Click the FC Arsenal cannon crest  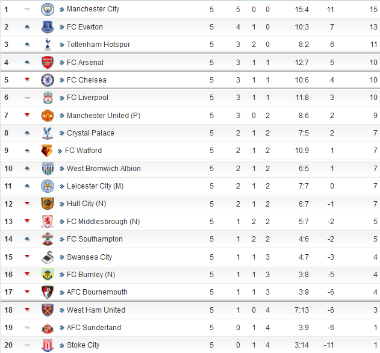pos(48,62)
